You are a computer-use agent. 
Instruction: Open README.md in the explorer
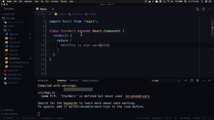(14, 79)
